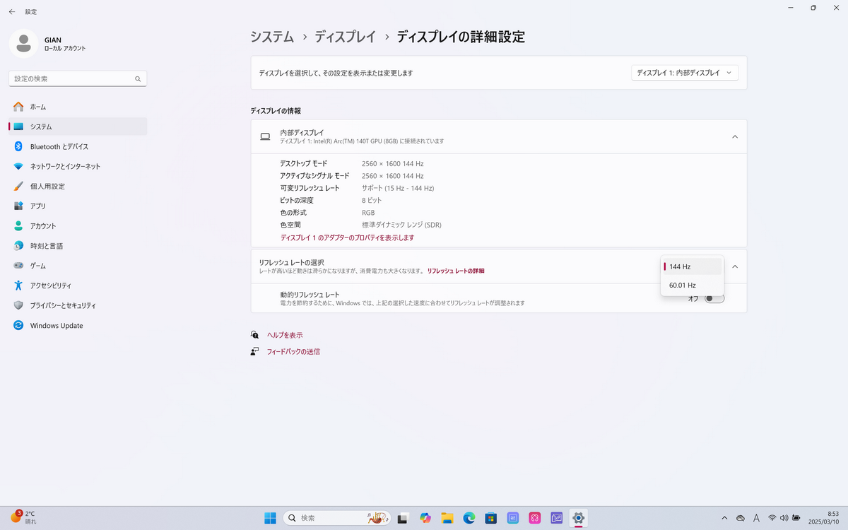
Task: Open File Explorer from the taskbar
Action: click(x=447, y=518)
